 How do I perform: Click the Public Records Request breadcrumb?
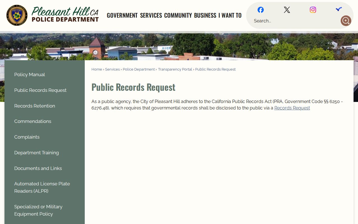215,69
